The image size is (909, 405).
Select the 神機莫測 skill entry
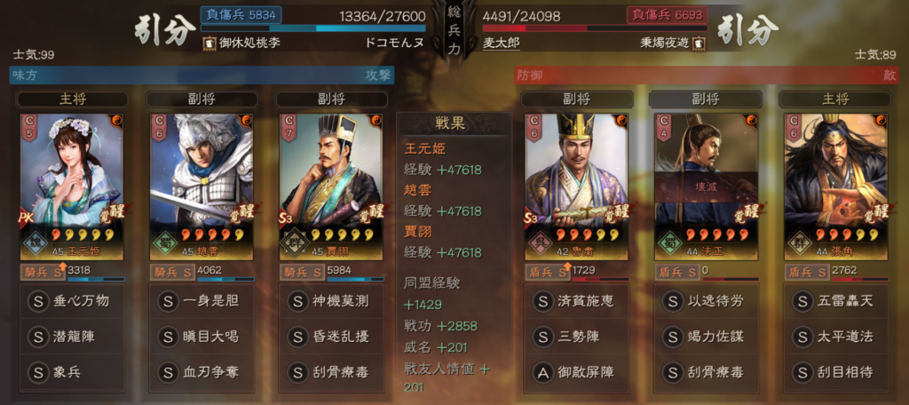point(332,301)
